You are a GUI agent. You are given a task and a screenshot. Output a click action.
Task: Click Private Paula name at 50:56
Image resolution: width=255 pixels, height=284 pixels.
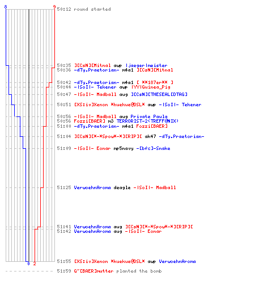pos(149,116)
